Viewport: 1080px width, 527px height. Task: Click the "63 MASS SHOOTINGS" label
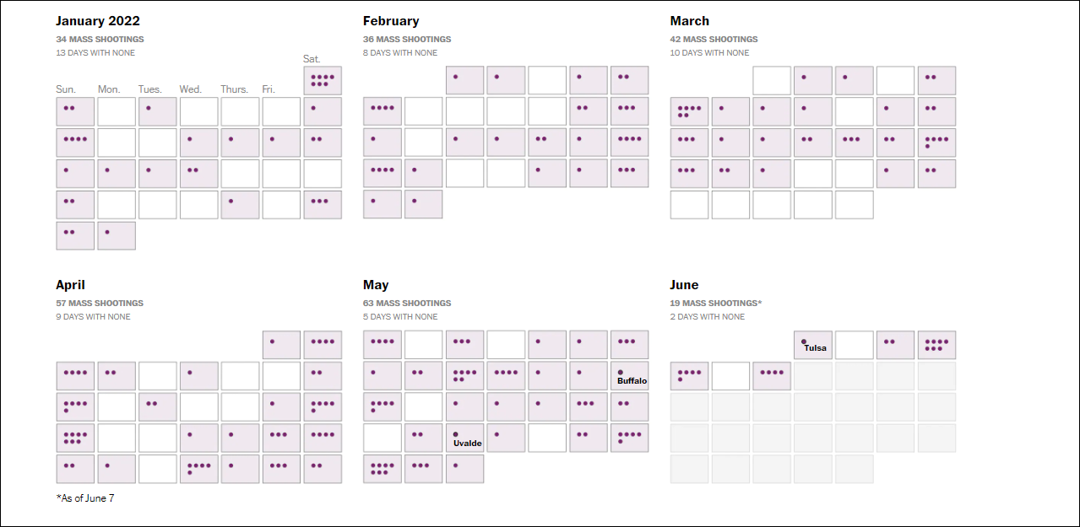[x=407, y=304]
